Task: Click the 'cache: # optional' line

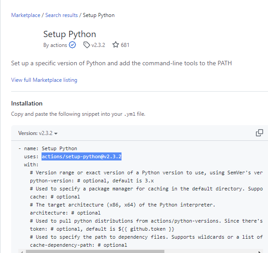Action: (x=55, y=197)
